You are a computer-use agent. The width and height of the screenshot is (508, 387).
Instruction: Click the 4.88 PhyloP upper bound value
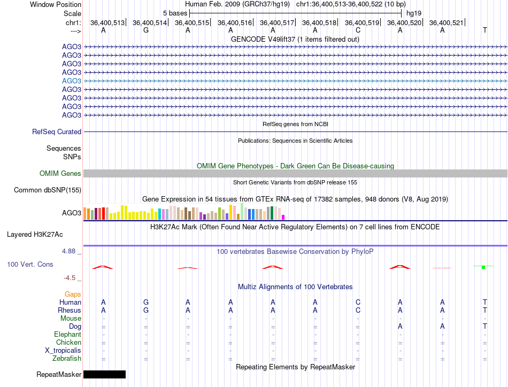[x=68, y=251]
